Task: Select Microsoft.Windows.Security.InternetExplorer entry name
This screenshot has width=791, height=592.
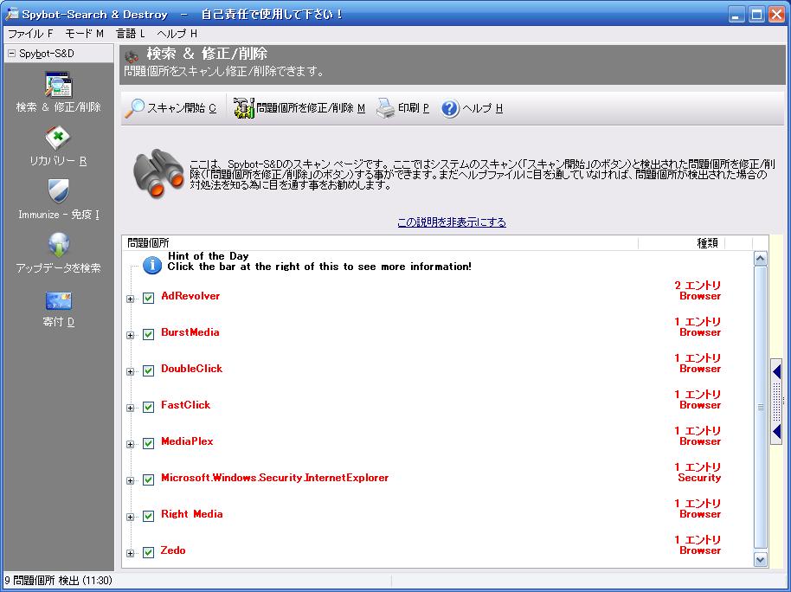Action: [x=275, y=478]
